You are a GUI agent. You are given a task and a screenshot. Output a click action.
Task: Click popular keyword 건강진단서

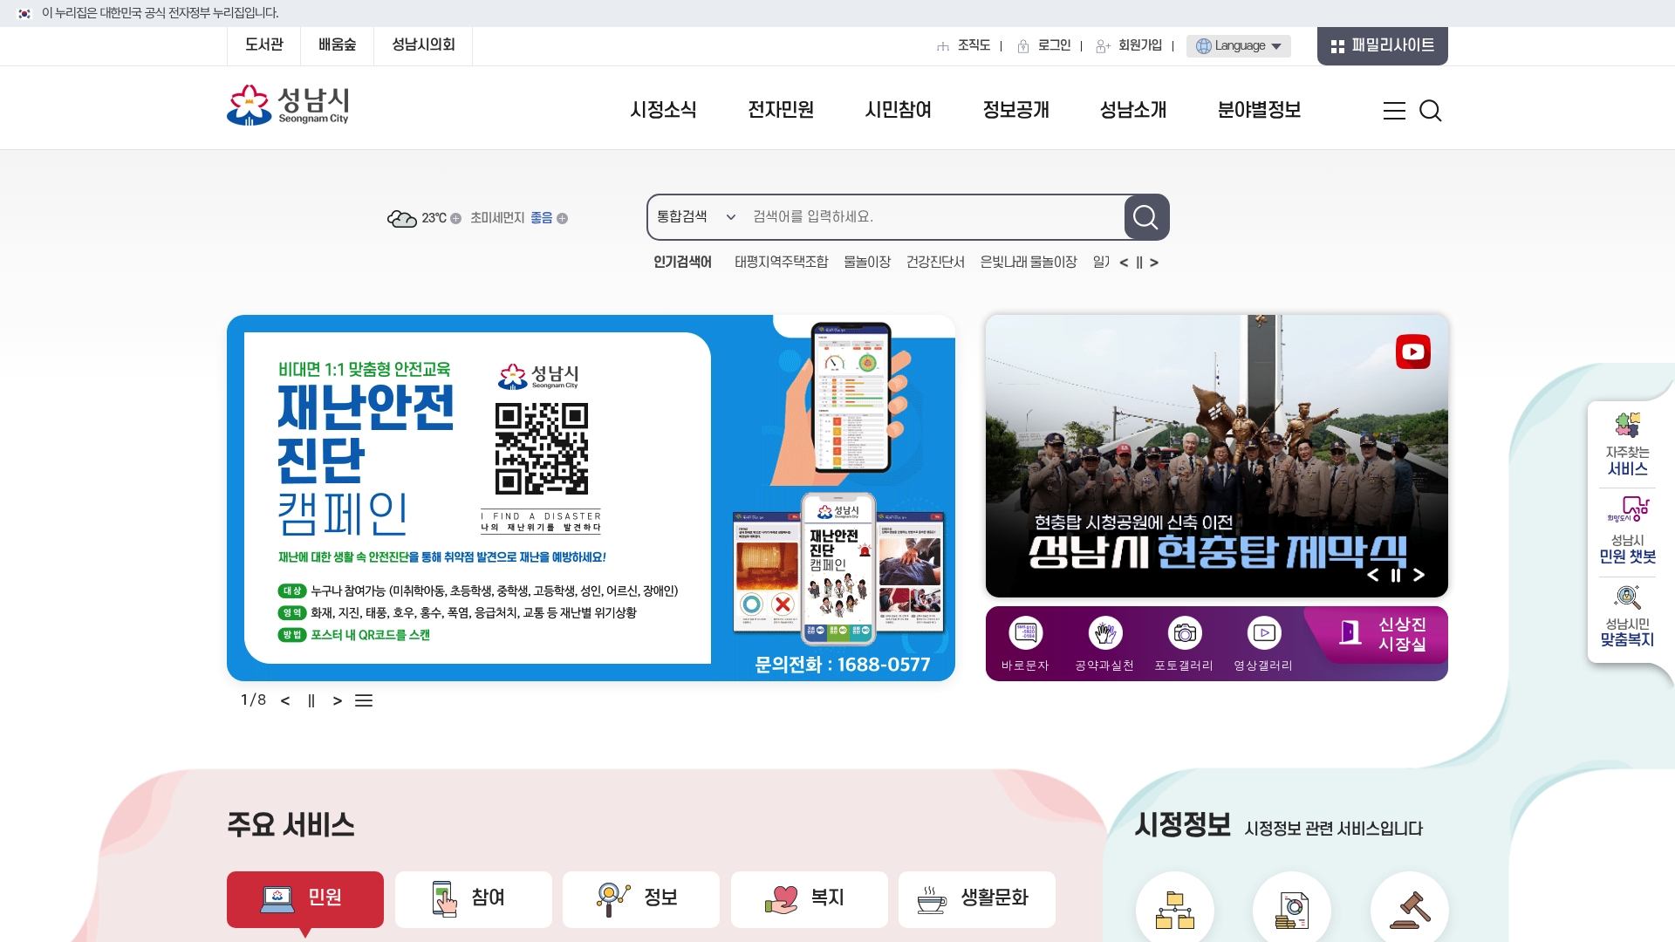pos(935,263)
